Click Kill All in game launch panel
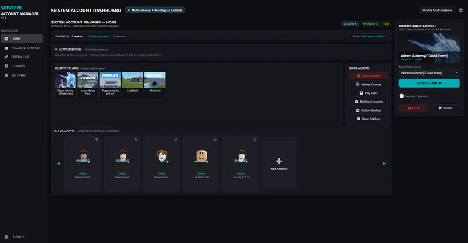This screenshot has width=468, height=243. point(414,108)
